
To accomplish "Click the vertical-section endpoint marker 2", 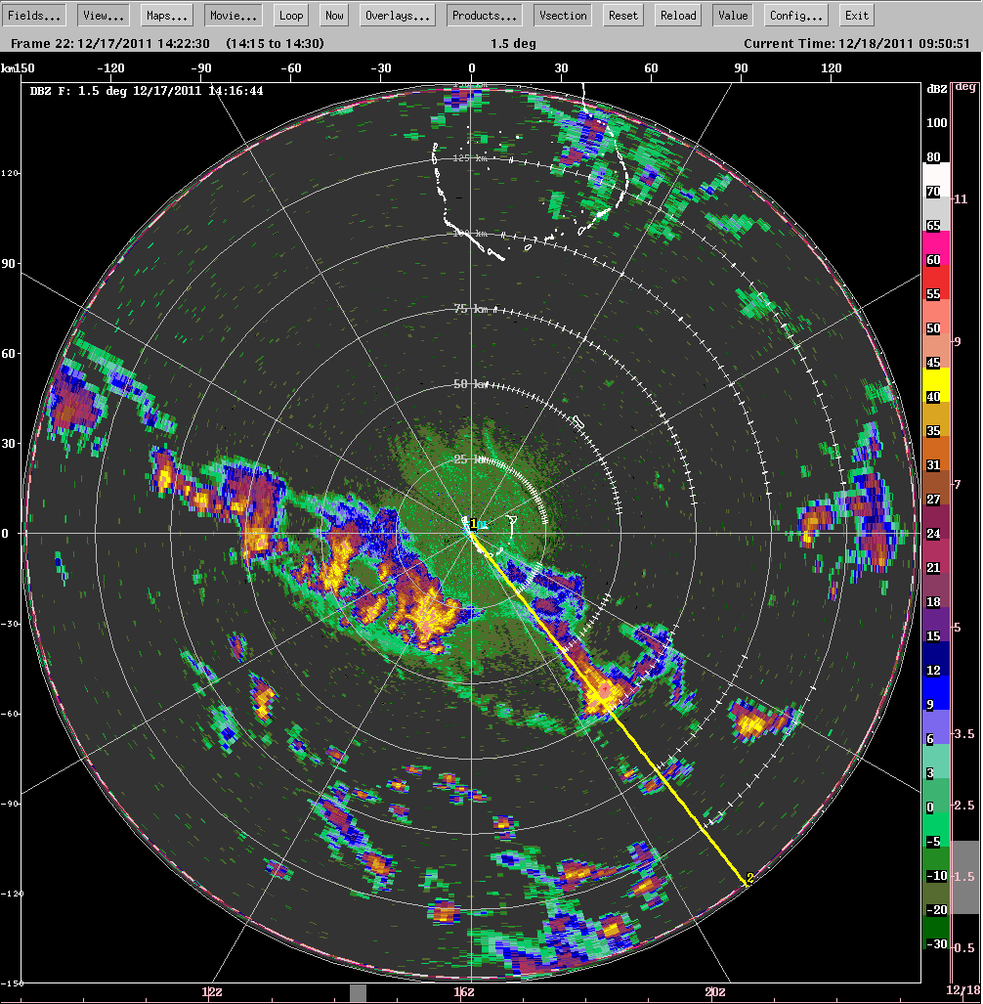I will point(749,878).
